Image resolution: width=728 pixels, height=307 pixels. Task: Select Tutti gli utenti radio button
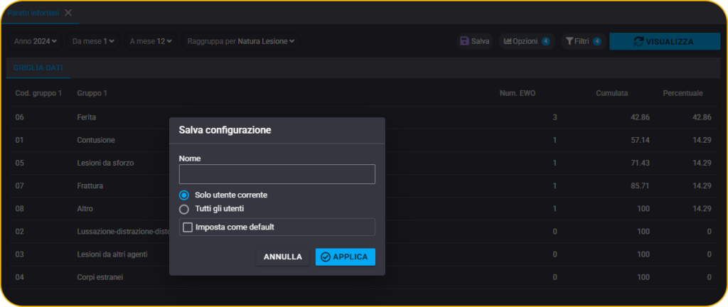tap(184, 209)
